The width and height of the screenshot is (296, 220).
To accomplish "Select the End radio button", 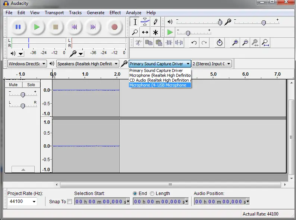I will click(135, 194).
